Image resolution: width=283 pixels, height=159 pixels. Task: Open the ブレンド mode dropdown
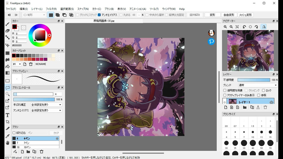tap(258, 85)
